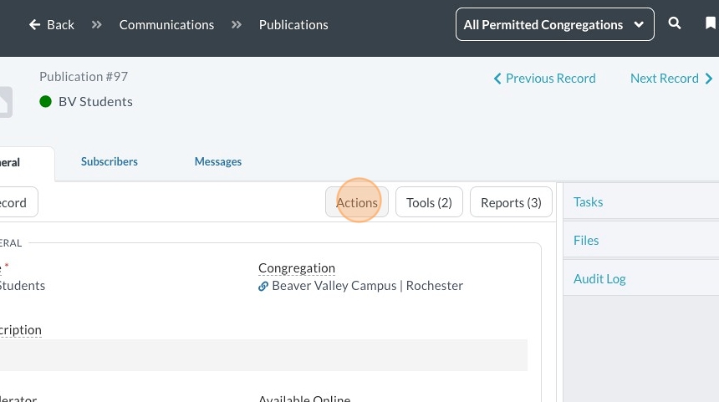Click the bookmark icon in header

710,24
